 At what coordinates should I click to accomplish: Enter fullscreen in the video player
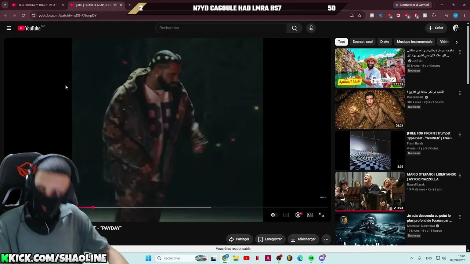[x=321, y=215]
